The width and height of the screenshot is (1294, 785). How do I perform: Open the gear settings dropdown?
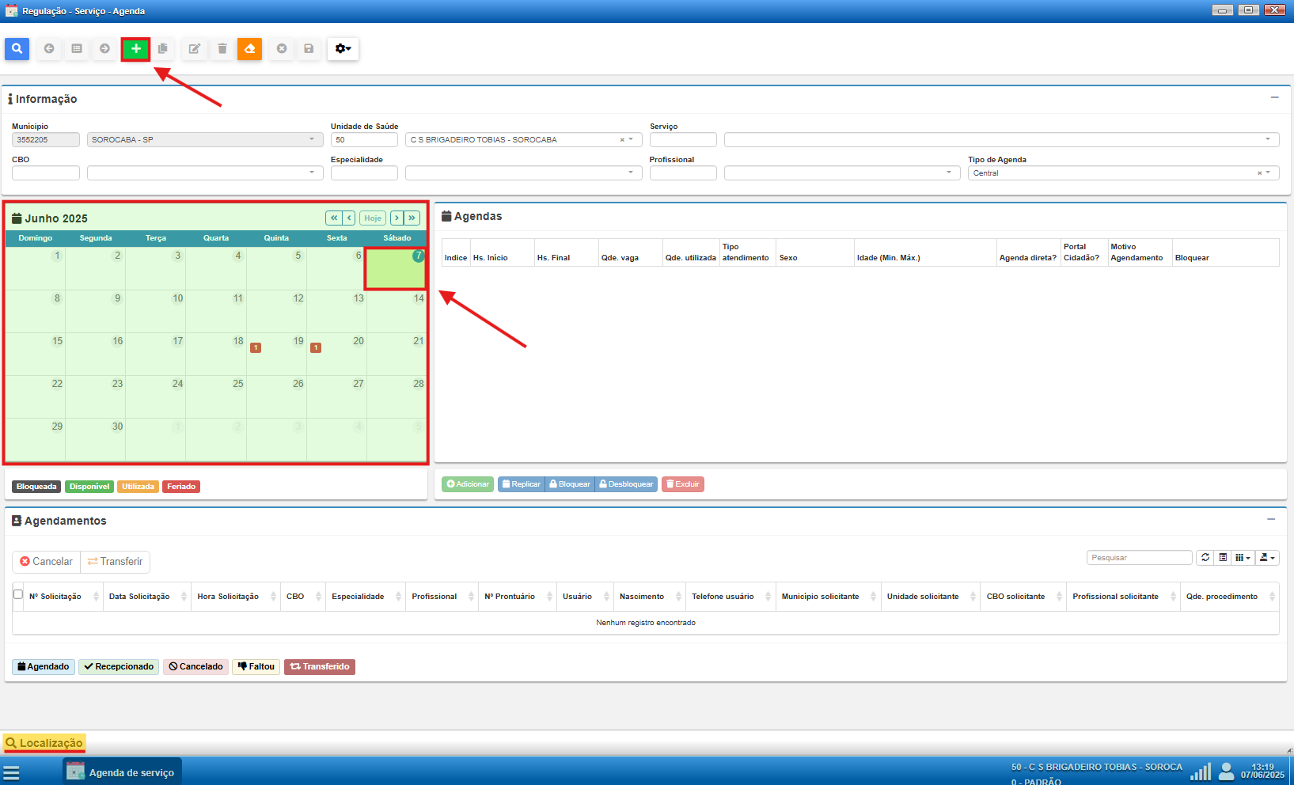pyautogui.click(x=343, y=49)
